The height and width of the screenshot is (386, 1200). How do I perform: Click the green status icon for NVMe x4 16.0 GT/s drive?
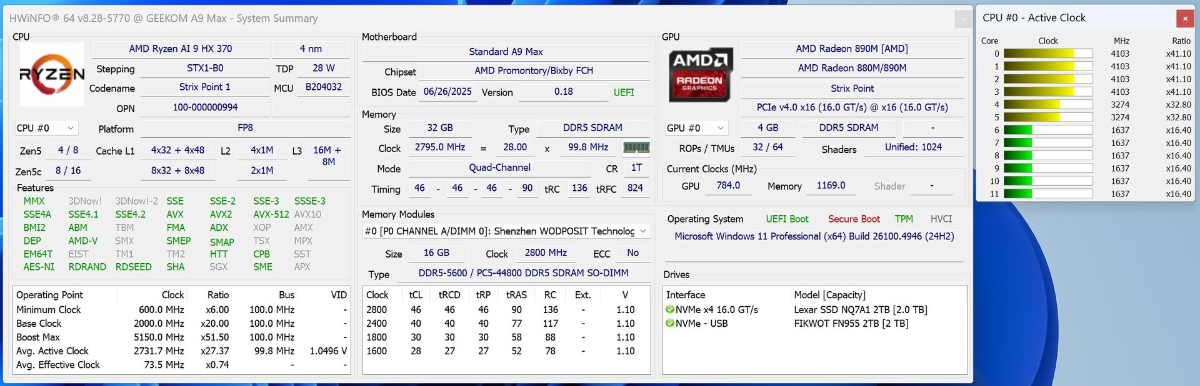click(x=670, y=310)
